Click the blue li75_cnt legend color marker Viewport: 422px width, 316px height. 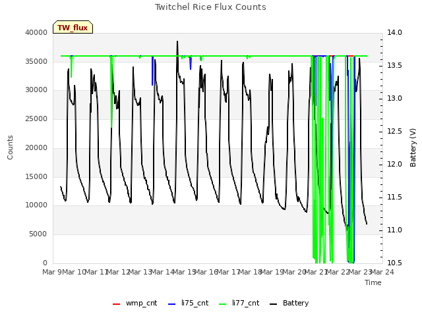pyautogui.click(x=171, y=304)
